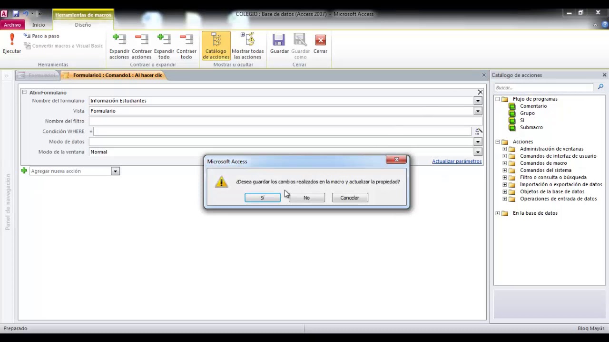This screenshot has width=609, height=342.
Task: Open Nombre del formulario dropdown
Action: pyautogui.click(x=478, y=101)
